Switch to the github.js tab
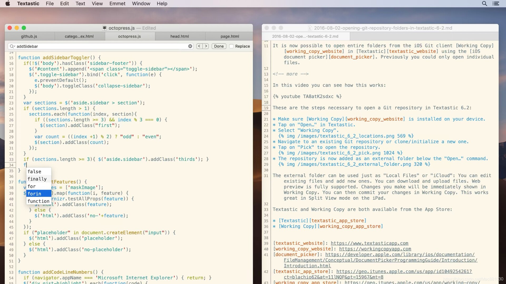 click(x=29, y=36)
